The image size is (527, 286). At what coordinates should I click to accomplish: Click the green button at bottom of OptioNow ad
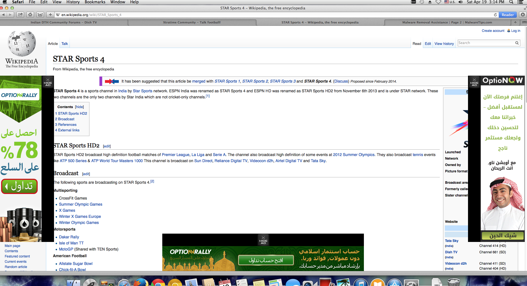(503, 236)
